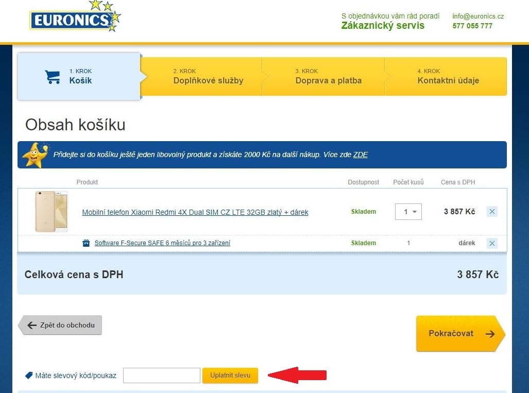The width and height of the screenshot is (529, 393).
Task: Focus the discount code input field
Action: [162, 375]
